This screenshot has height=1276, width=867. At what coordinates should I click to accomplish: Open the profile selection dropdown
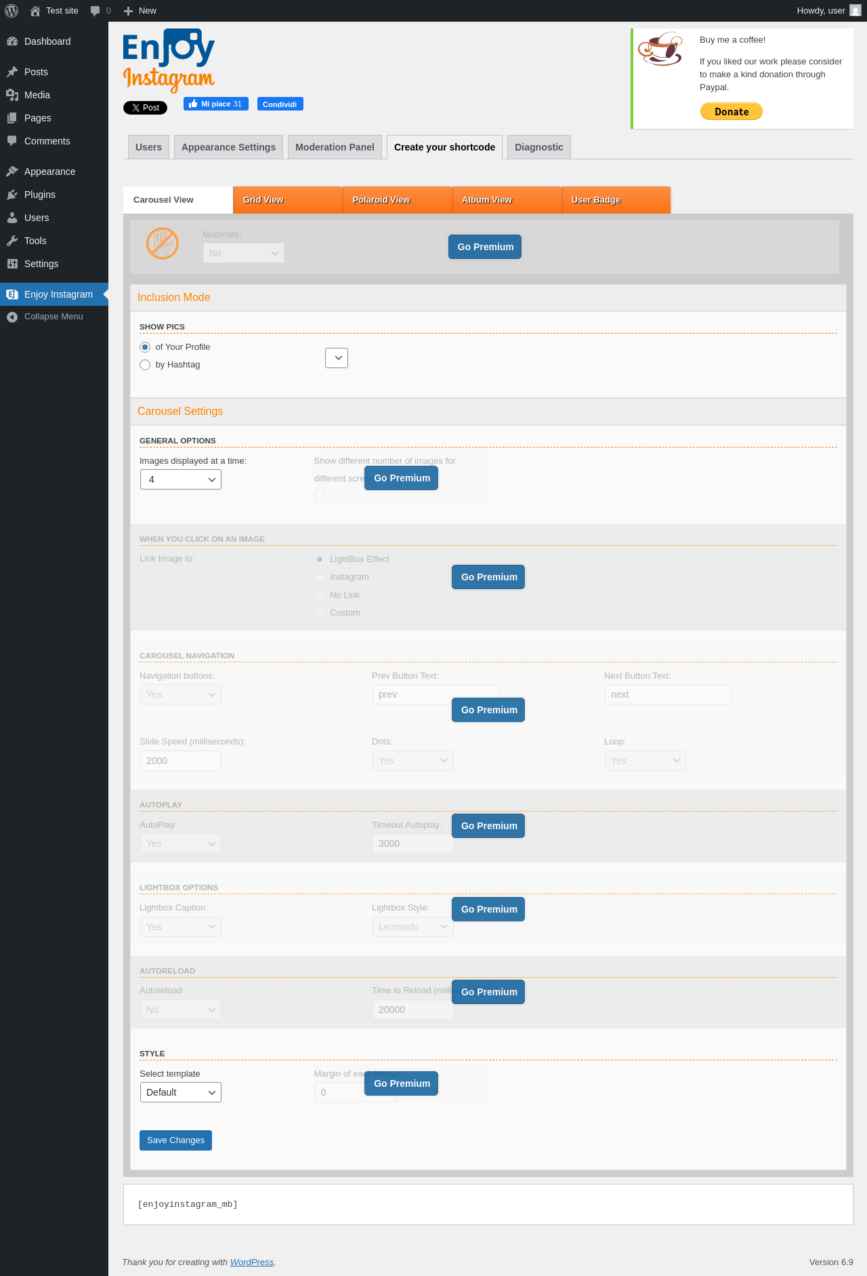coord(337,358)
